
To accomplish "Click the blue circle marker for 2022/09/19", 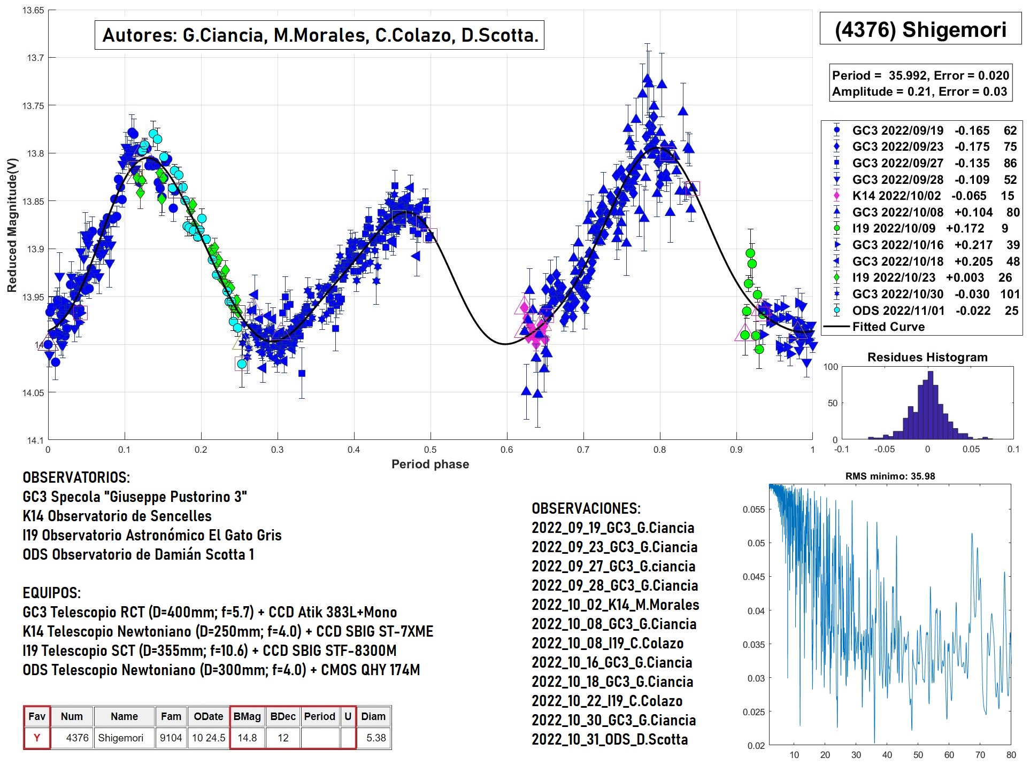I will [x=837, y=129].
